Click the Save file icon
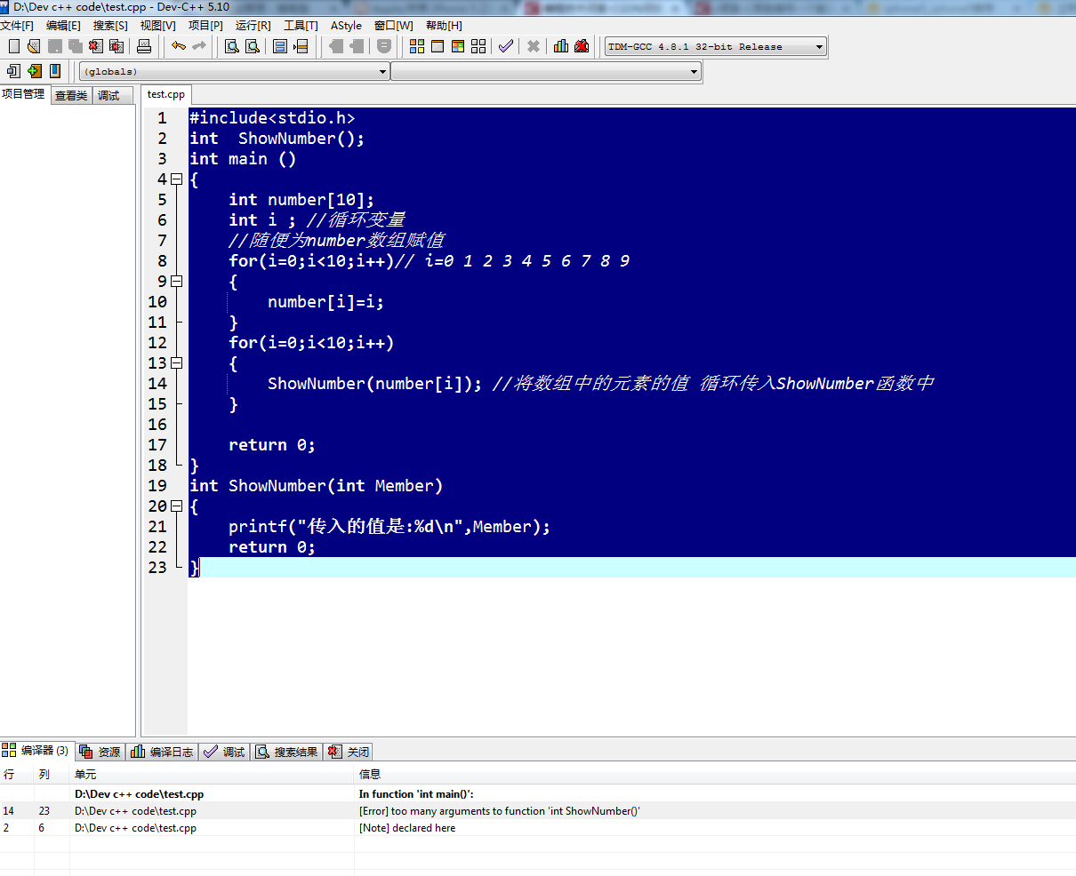 tap(55, 46)
